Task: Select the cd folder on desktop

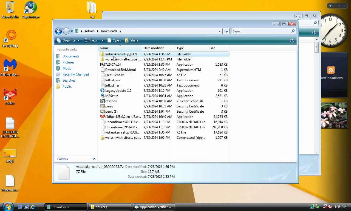Action: click(x=92, y=10)
